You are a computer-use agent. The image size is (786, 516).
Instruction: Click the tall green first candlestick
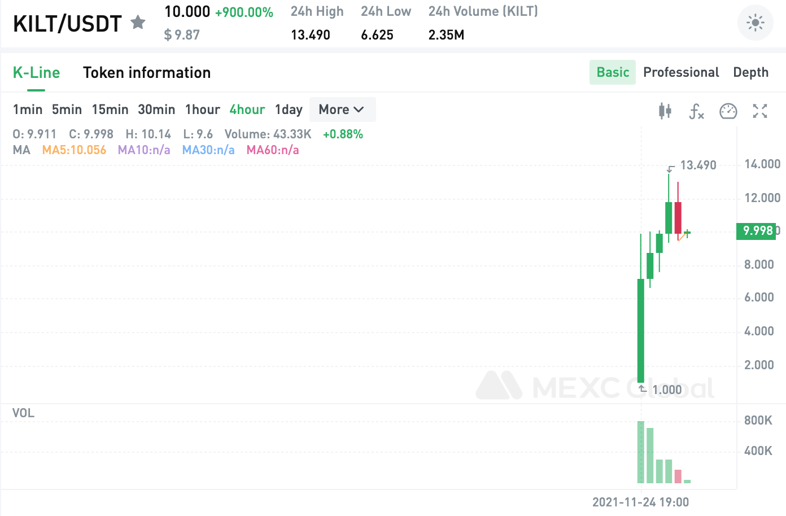pyautogui.click(x=641, y=330)
